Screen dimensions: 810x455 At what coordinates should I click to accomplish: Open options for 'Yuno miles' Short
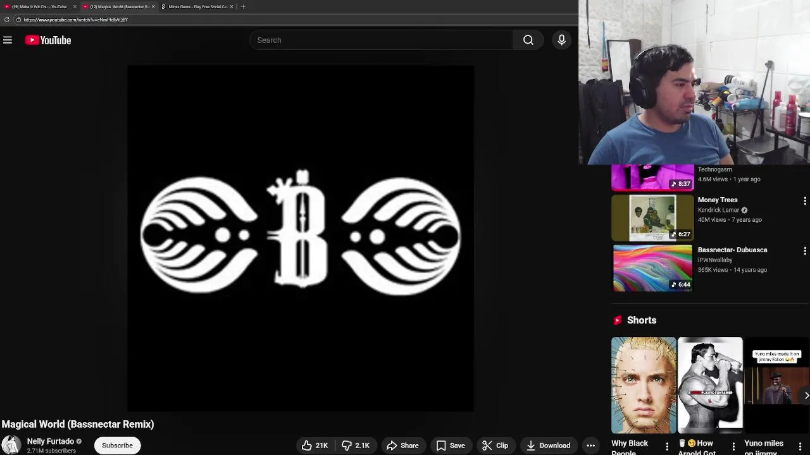coord(800,446)
